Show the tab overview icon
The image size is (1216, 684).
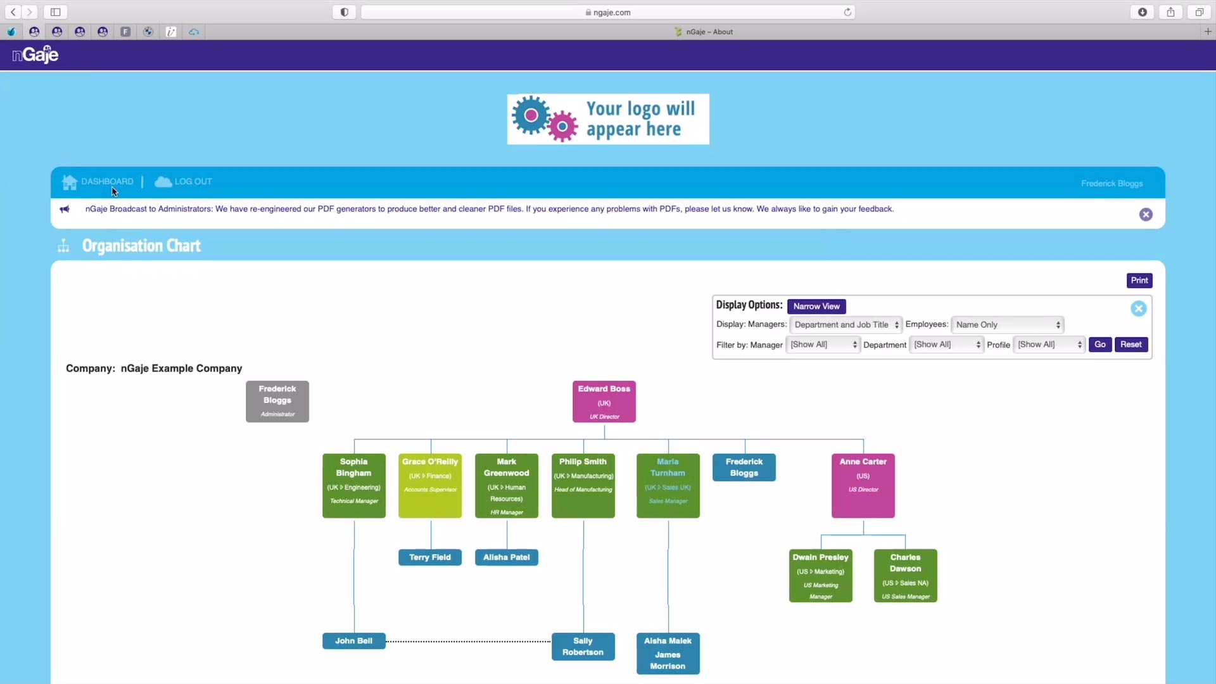pos(1200,12)
